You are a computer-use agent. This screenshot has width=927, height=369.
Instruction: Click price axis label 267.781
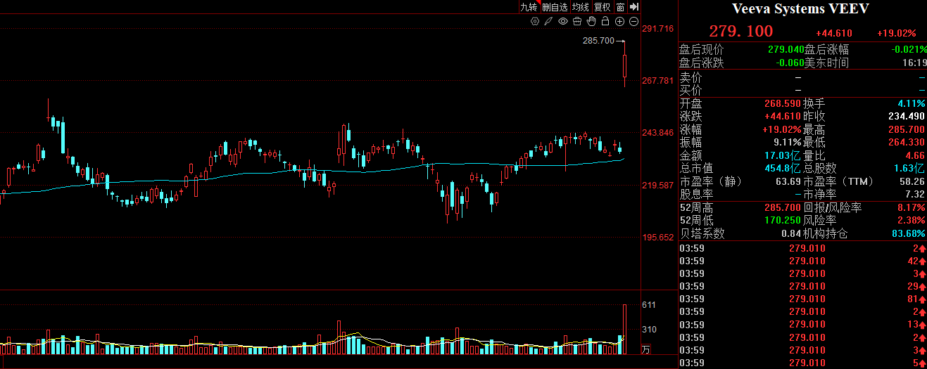point(658,81)
